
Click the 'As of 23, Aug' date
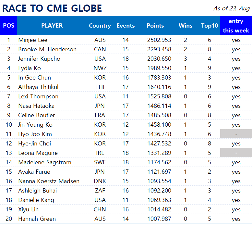point(232,8)
